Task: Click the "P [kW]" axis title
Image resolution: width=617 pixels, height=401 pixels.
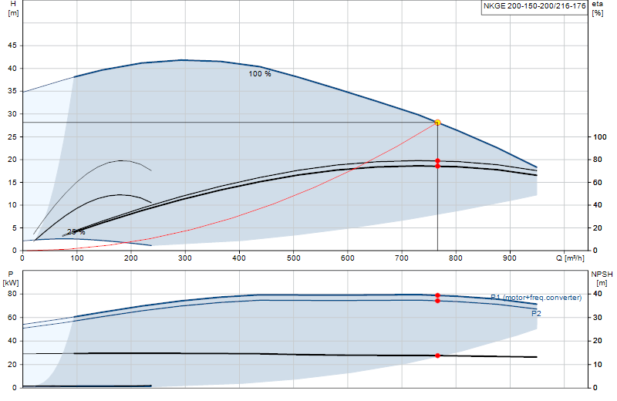Action: point(11,278)
